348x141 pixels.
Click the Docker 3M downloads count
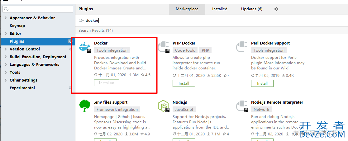[x=134, y=75]
